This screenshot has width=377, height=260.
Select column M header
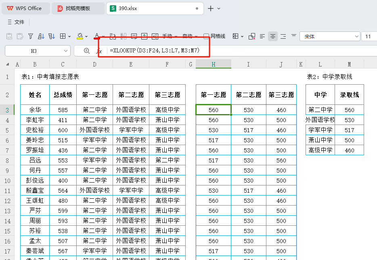point(349,64)
